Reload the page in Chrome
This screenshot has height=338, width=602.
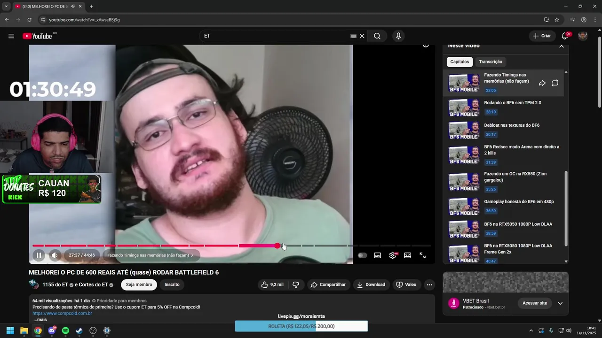point(29,20)
